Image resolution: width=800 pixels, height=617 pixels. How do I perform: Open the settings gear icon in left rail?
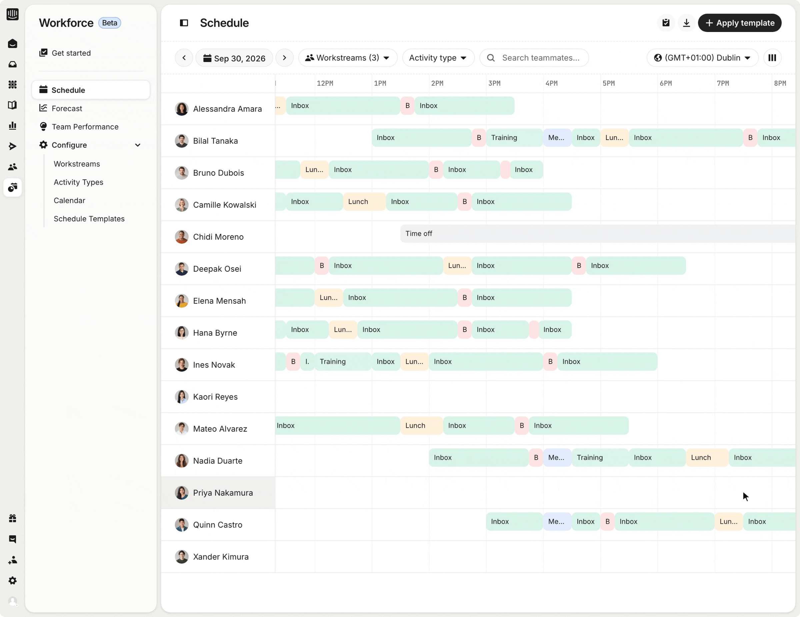tap(12, 580)
